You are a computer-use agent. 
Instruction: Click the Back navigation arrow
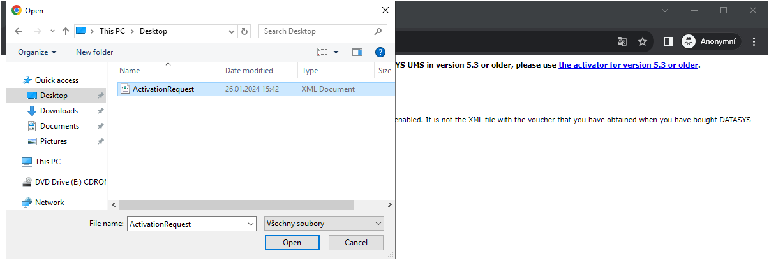[19, 31]
